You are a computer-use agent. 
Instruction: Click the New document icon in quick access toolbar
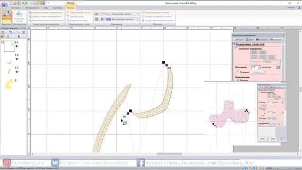coord(11,3)
